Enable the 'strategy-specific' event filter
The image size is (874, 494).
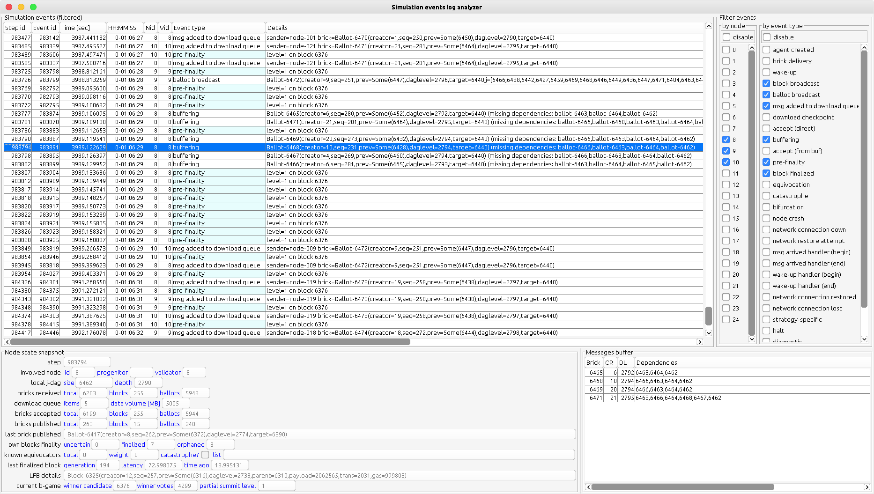[766, 319]
